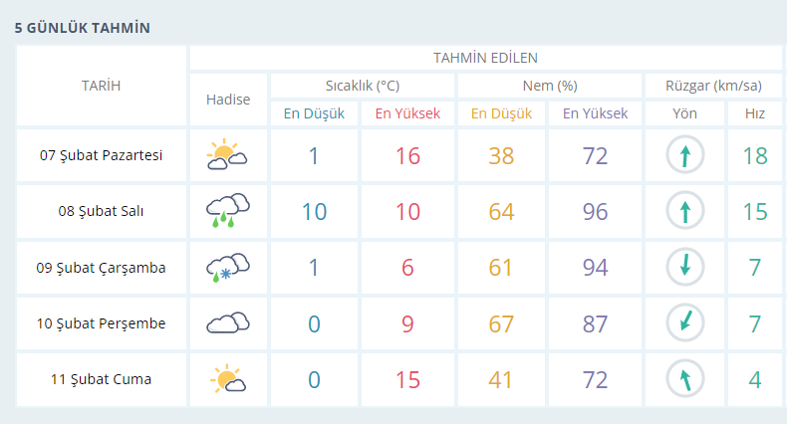Viewport: 787px width, 424px height.
Task: Click the sunny cloud icon for 11 Şubat Cuma
Action: (x=228, y=379)
